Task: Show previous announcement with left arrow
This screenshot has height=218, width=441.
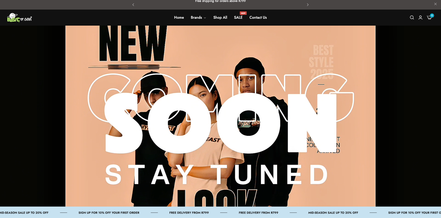Action: 133,5
